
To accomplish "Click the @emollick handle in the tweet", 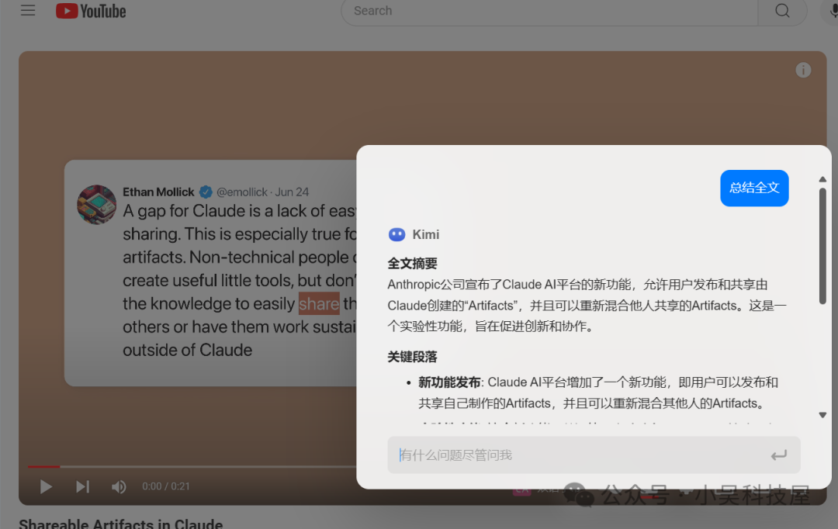I will pos(241,192).
